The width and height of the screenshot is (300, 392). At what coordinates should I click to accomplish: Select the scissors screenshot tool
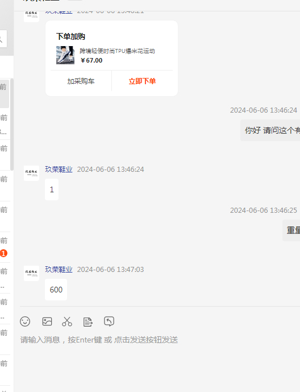click(67, 321)
